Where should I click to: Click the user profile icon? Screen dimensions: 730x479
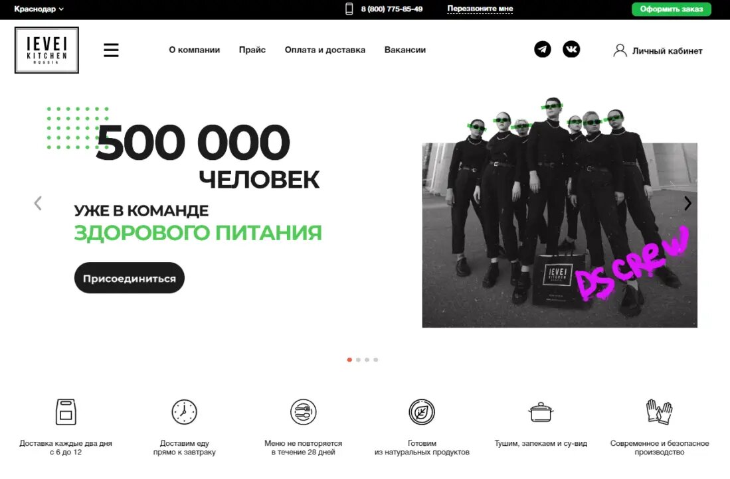[x=620, y=50]
